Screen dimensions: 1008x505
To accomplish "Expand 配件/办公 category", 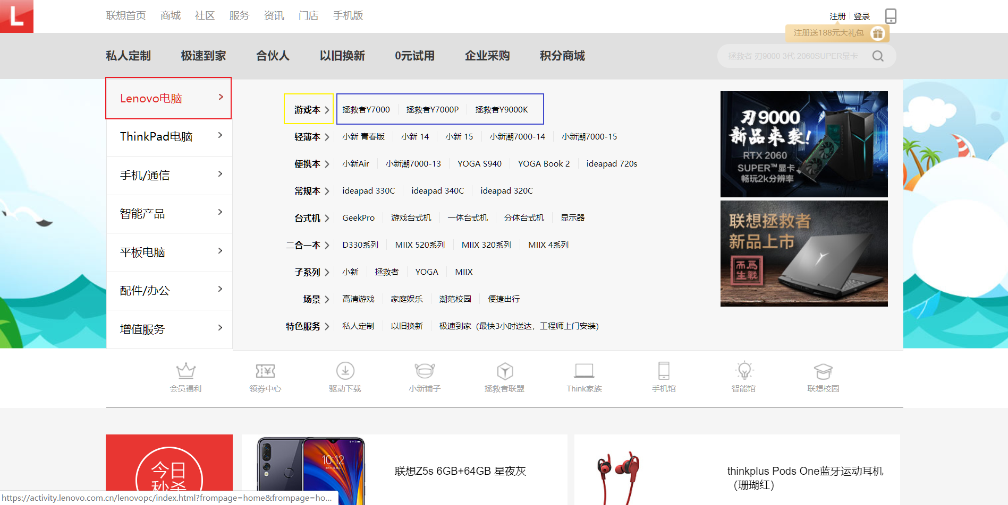I will click(169, 291).
